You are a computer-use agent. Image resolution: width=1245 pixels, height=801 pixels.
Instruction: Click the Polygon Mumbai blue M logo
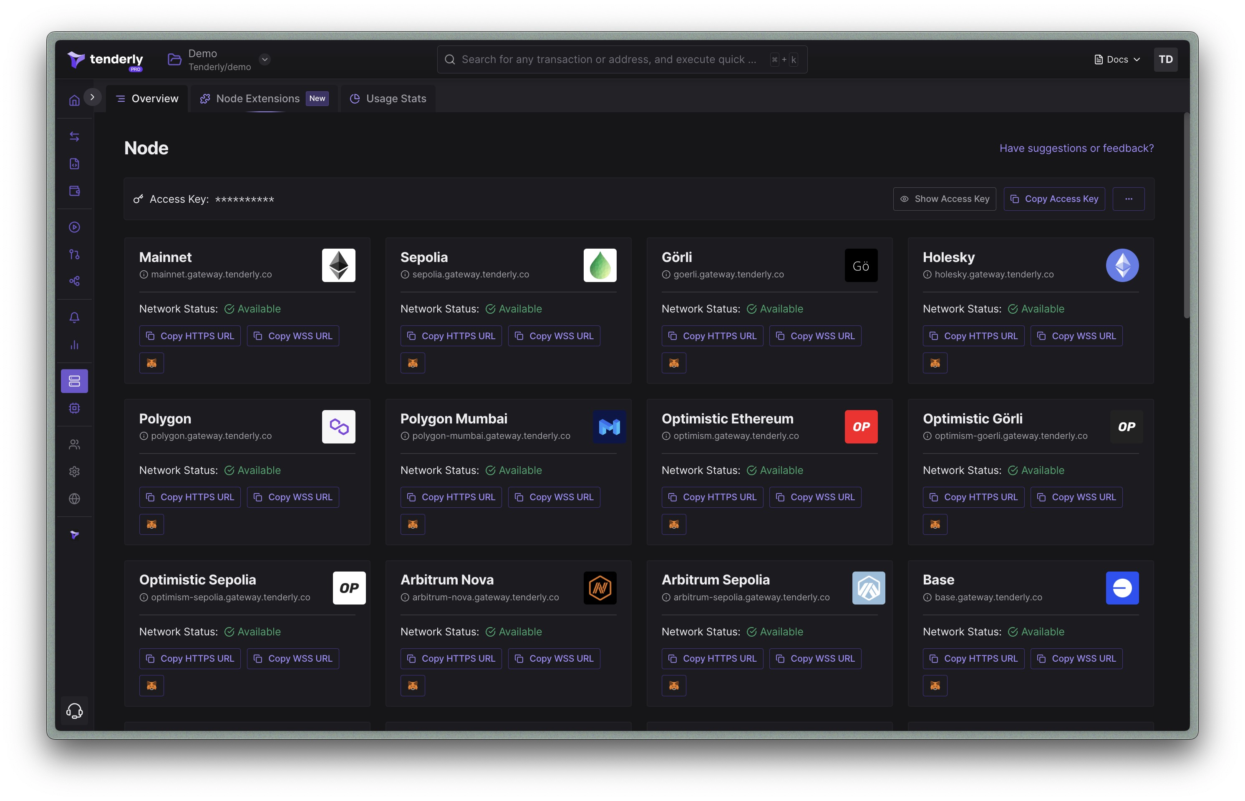[x=609, y=426]
